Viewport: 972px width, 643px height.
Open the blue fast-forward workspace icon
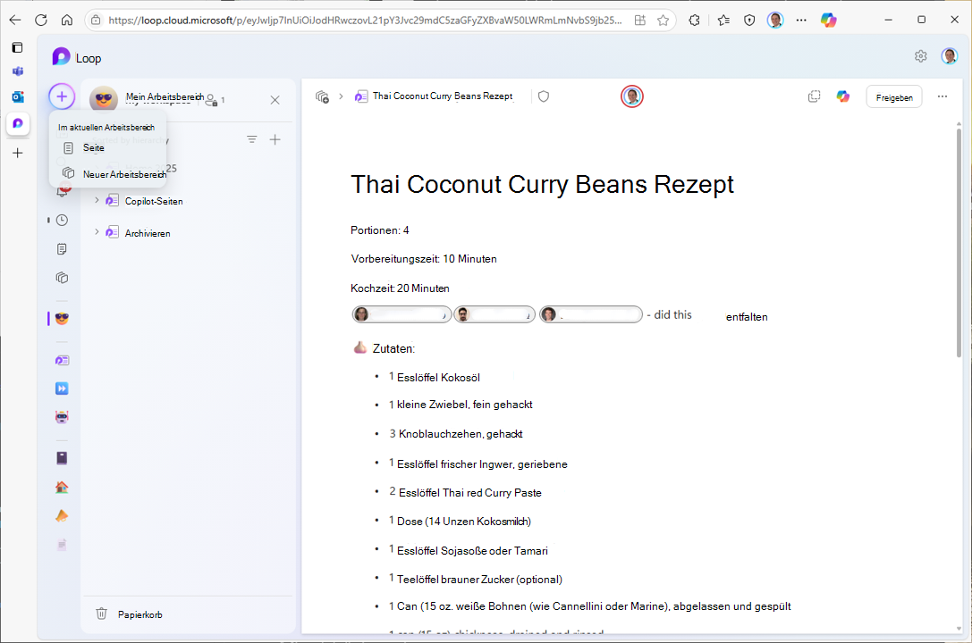[62, 388]
